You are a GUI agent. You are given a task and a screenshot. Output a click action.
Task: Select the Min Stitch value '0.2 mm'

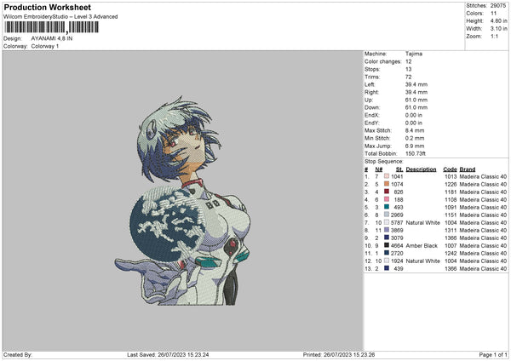pyautogui.click(x=415, y=138)
